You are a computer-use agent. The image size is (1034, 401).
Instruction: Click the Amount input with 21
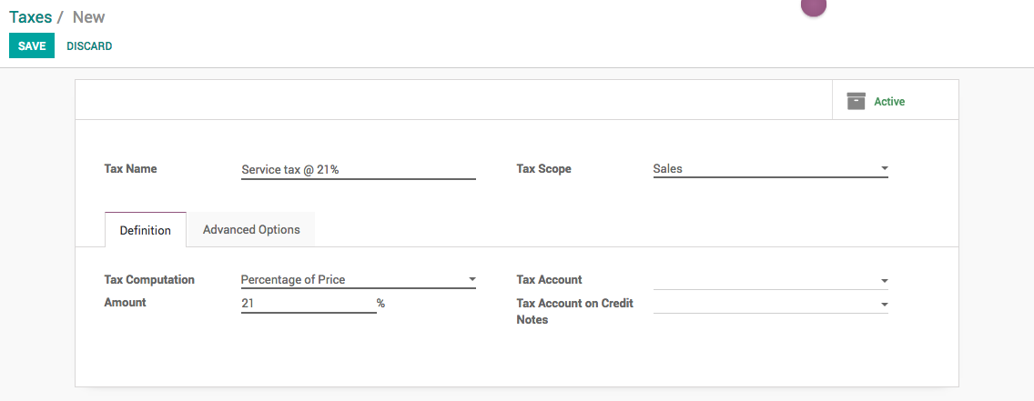point(308,304)
